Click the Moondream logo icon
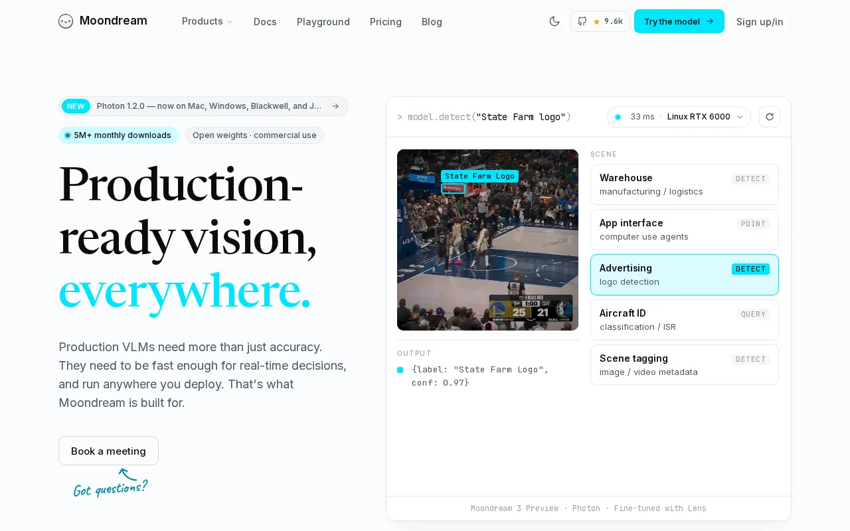850x531 pixels. tap(66, 21)
